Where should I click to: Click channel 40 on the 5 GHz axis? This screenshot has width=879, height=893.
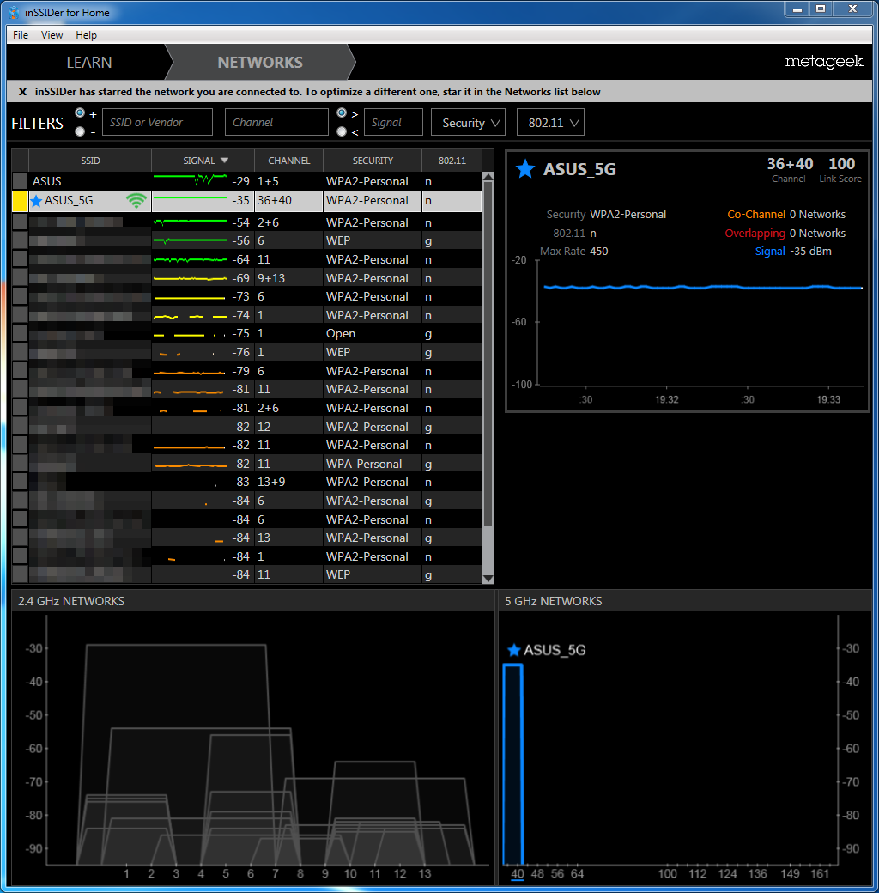(x=517, y=873)
